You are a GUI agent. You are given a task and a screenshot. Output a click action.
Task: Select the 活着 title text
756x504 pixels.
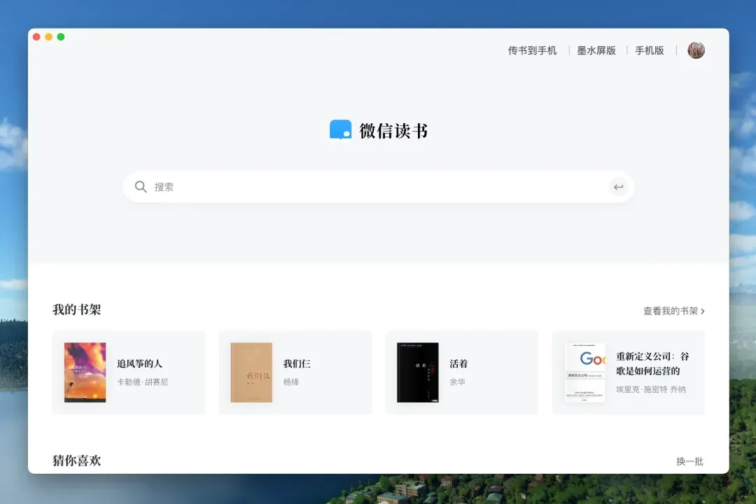tap(458, 364)
